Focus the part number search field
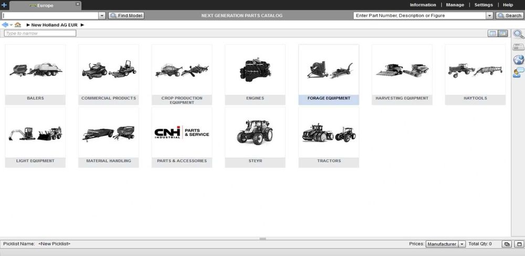This screenshot has width=525, height=256. 420,15
